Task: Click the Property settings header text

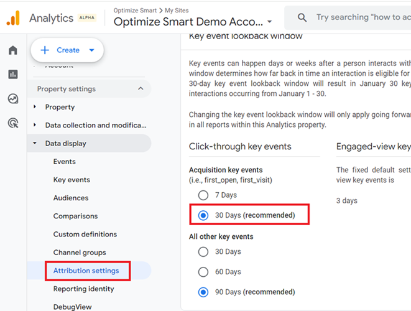Action: point(67,89)
